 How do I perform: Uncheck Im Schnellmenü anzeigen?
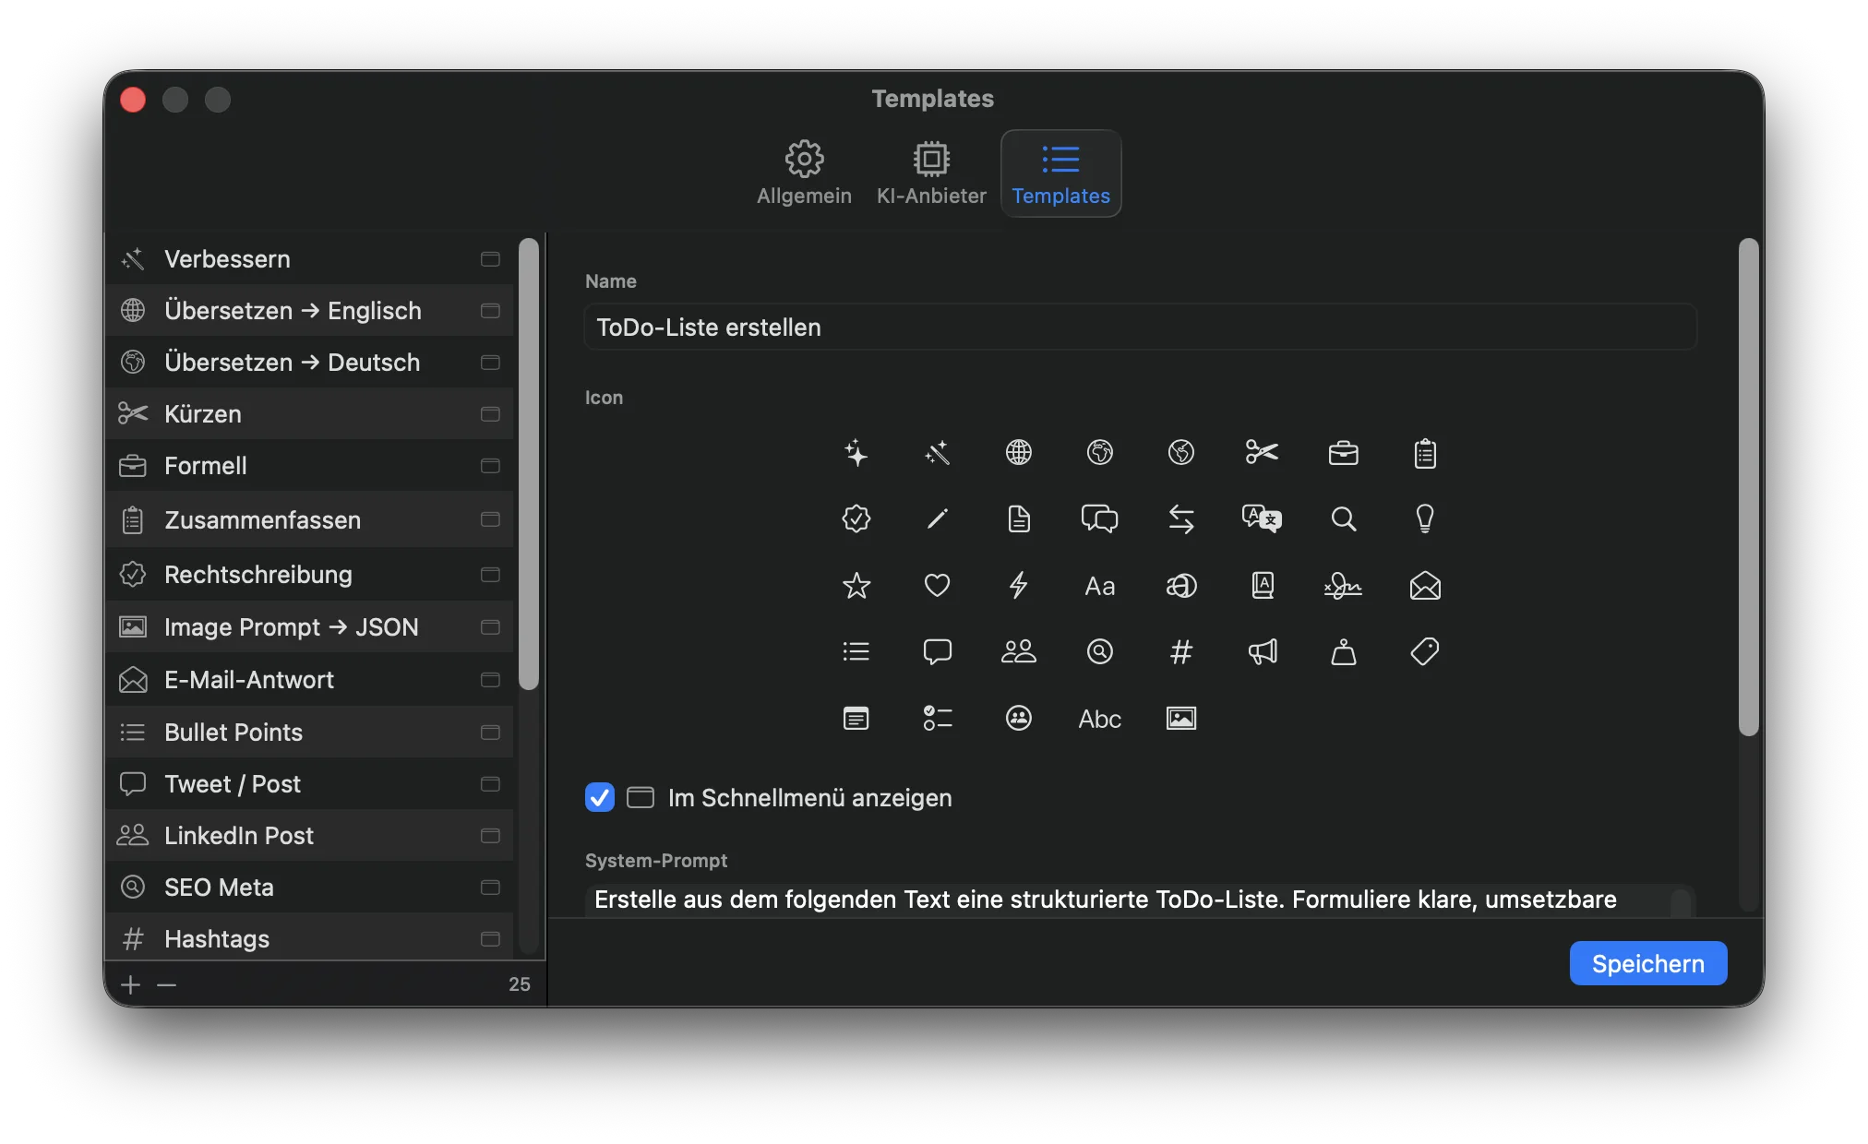599,797
